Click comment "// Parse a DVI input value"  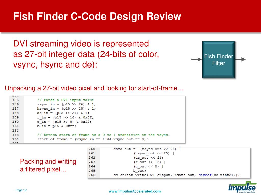point(66,100)
